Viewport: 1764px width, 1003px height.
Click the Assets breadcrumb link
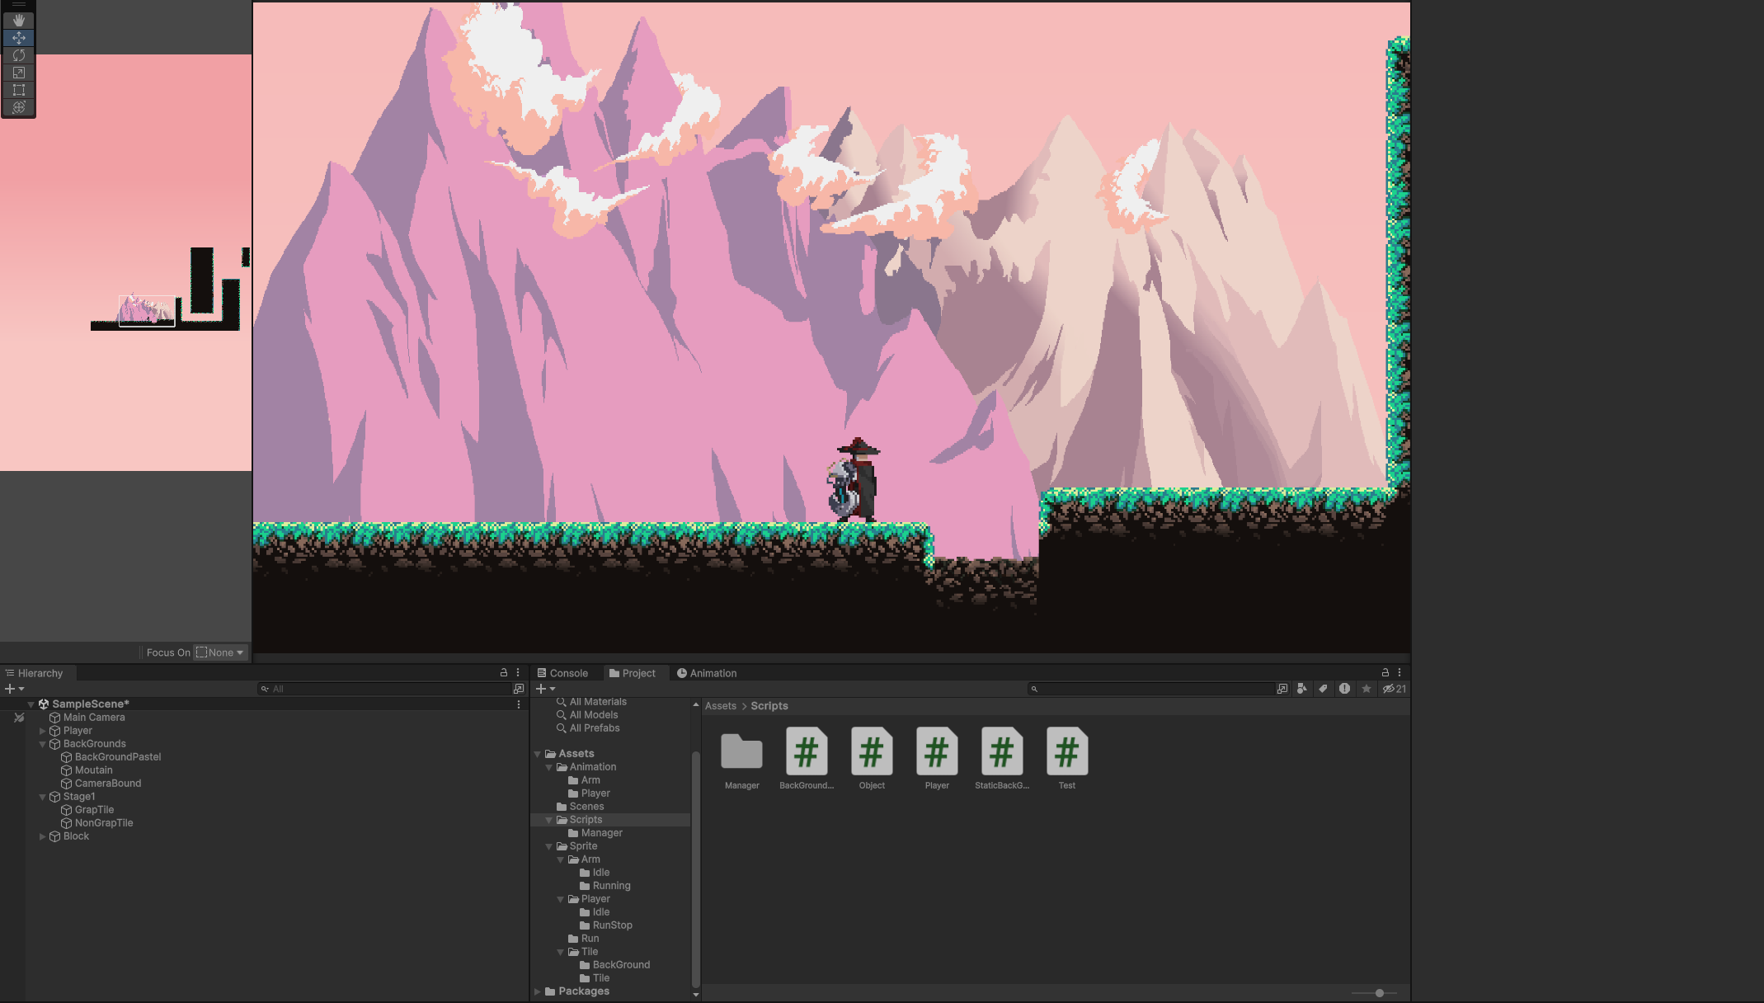[x=720, y=706]
